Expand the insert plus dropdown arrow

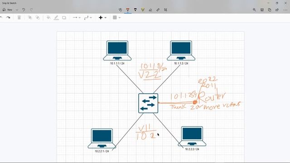point(106,18)
